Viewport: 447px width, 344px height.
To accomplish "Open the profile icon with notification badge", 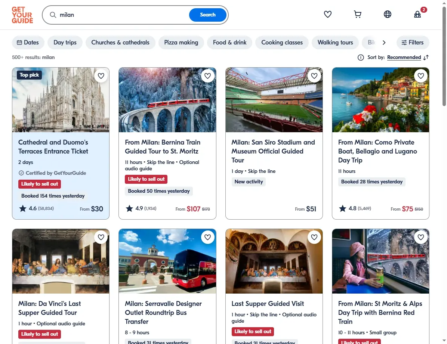I will (417, 14).
